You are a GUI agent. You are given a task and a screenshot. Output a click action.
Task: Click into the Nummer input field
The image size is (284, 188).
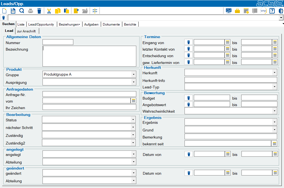coord(58,42)
